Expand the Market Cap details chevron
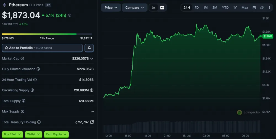Image resolution: width=276 pixels, height=139 pixels. tap(92, 59)
